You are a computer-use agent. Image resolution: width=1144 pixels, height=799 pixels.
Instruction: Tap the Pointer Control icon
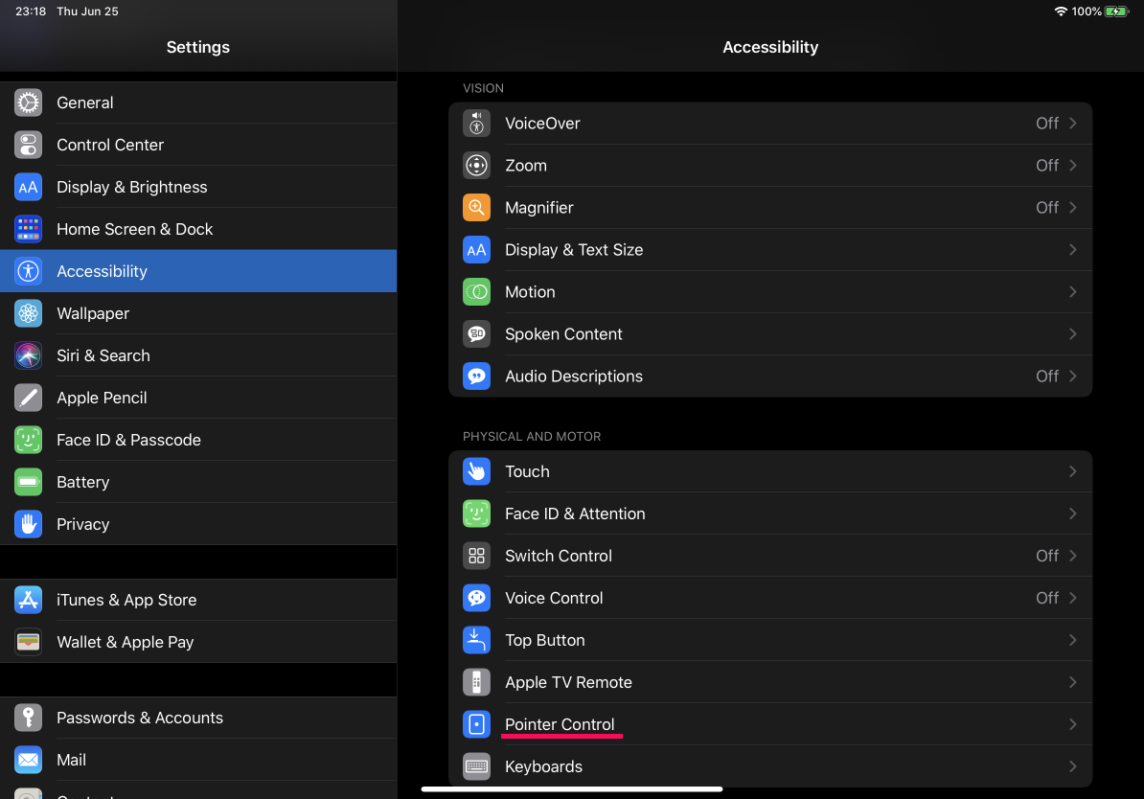(x=476, y=724)
